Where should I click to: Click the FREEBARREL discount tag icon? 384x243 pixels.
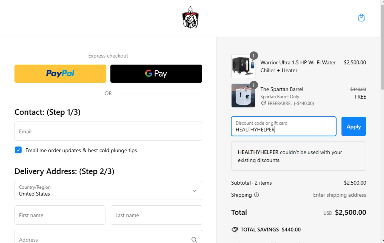263,103
